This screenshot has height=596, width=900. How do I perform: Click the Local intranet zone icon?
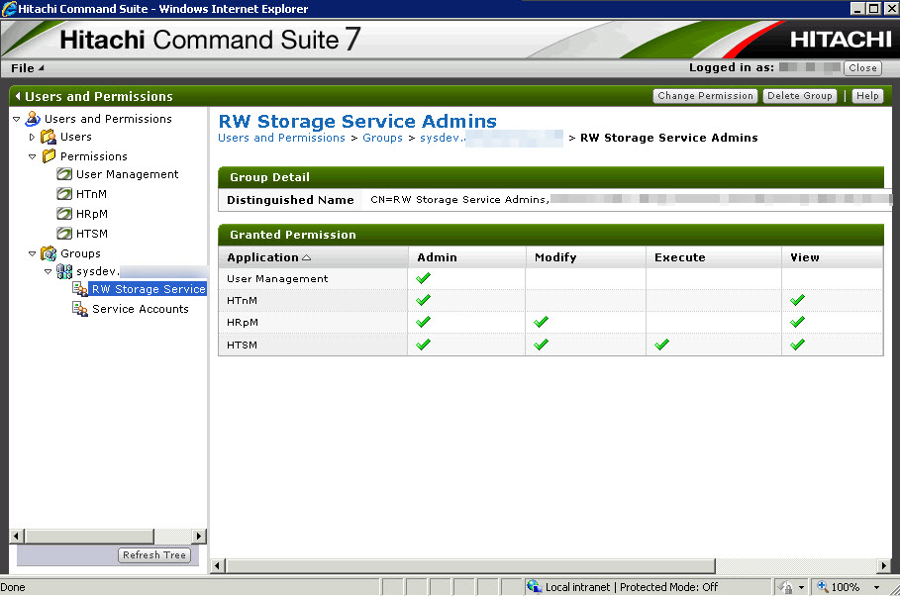535,586
